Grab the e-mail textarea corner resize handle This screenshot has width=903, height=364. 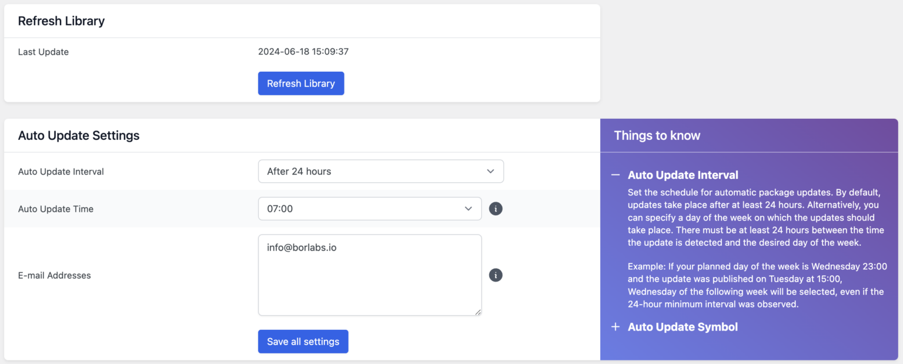point(478,312)
